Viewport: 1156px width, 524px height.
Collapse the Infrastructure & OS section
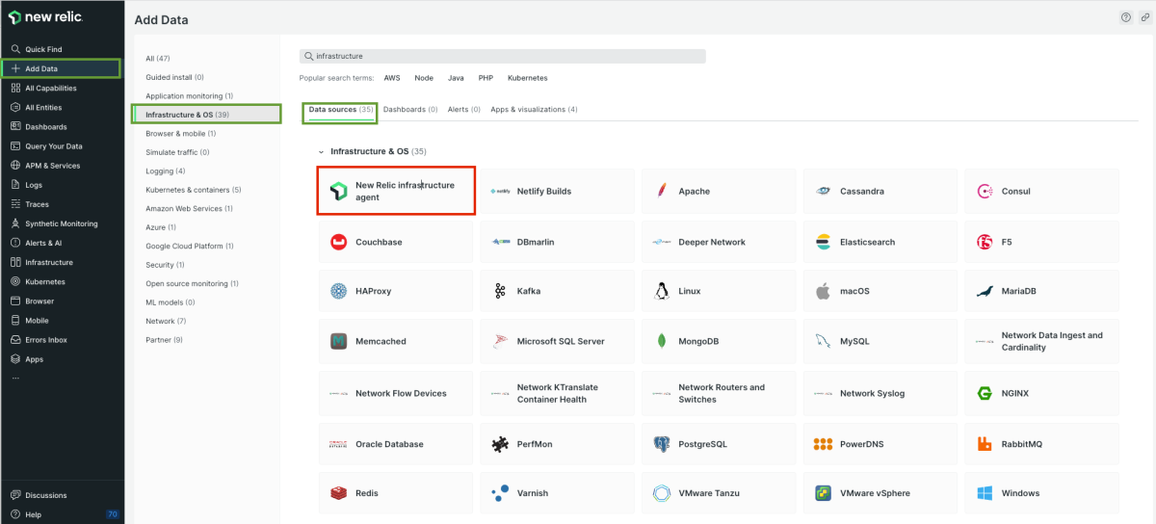click(322, 152)
